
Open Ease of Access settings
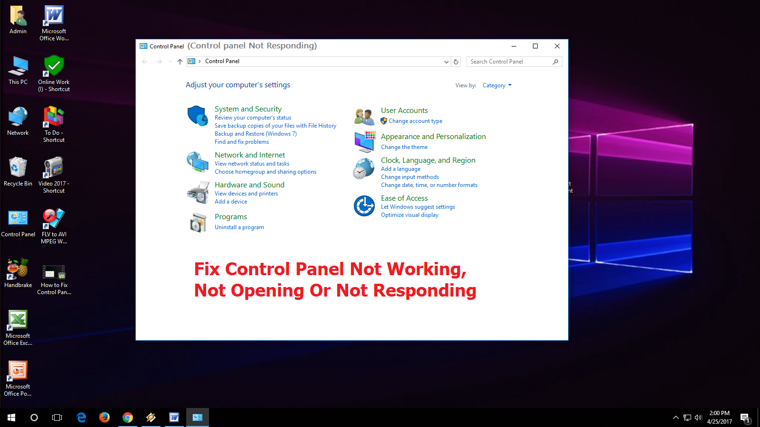(404, 198)
